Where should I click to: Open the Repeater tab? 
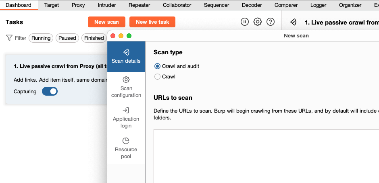[x=139, y=5]
